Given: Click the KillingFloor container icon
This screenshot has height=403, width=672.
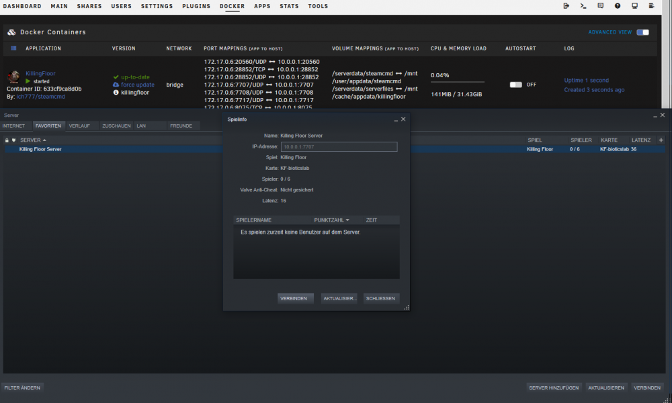Looking at the screenshot, I should (13, 77).
